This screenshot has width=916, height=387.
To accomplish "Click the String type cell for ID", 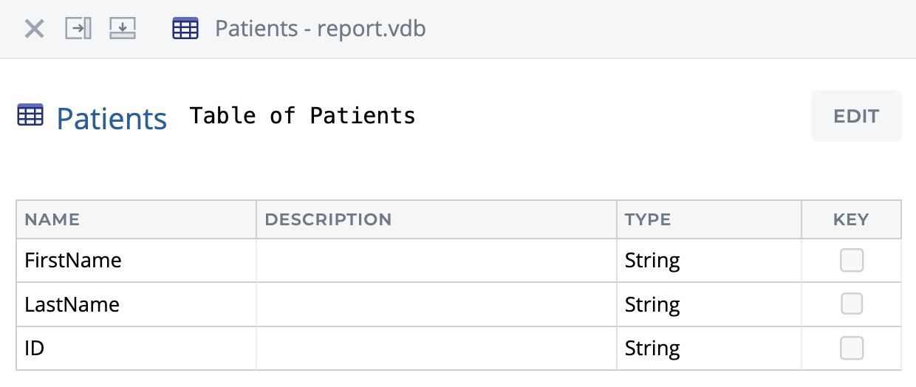I will (652, 348).
